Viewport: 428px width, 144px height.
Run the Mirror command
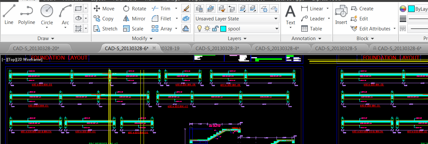(x=134, y=19)
